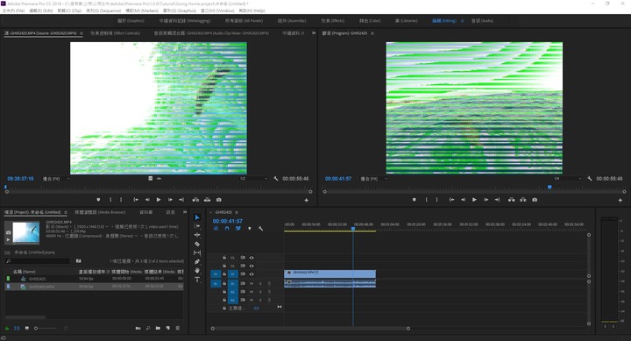The image size is (631, 341).
Task: Solo audio track A2
Action: pyautogui.click(x=260, y=292)
